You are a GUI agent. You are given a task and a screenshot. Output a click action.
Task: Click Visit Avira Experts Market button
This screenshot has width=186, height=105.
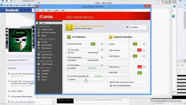(128, 85)
